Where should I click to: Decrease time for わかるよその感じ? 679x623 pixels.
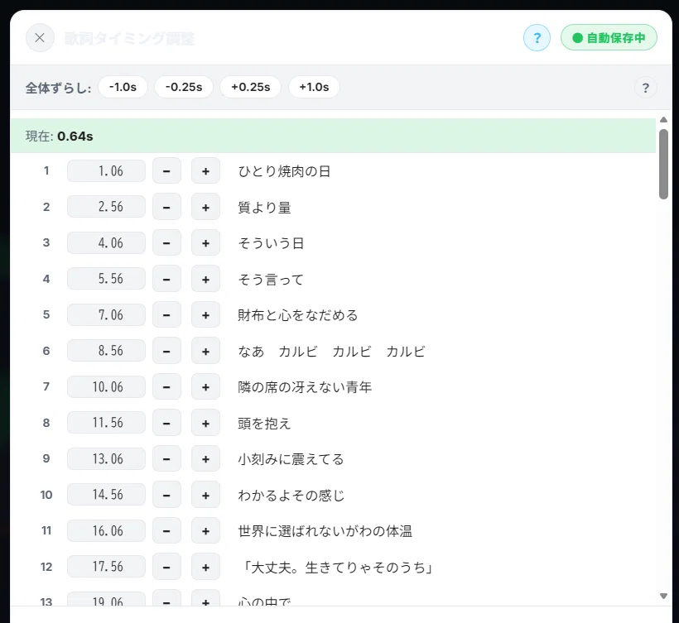pyautogui.click(x=166, y=495)
